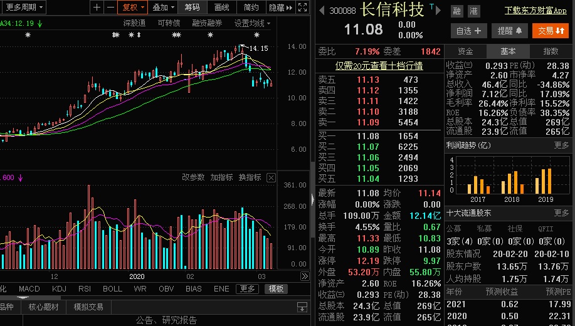Viewport: 575px width, 326px height.
Task: Click the 深股通 link
Action: pos(134,23)
